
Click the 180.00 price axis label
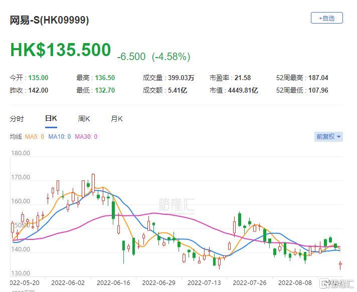point(21,153)
